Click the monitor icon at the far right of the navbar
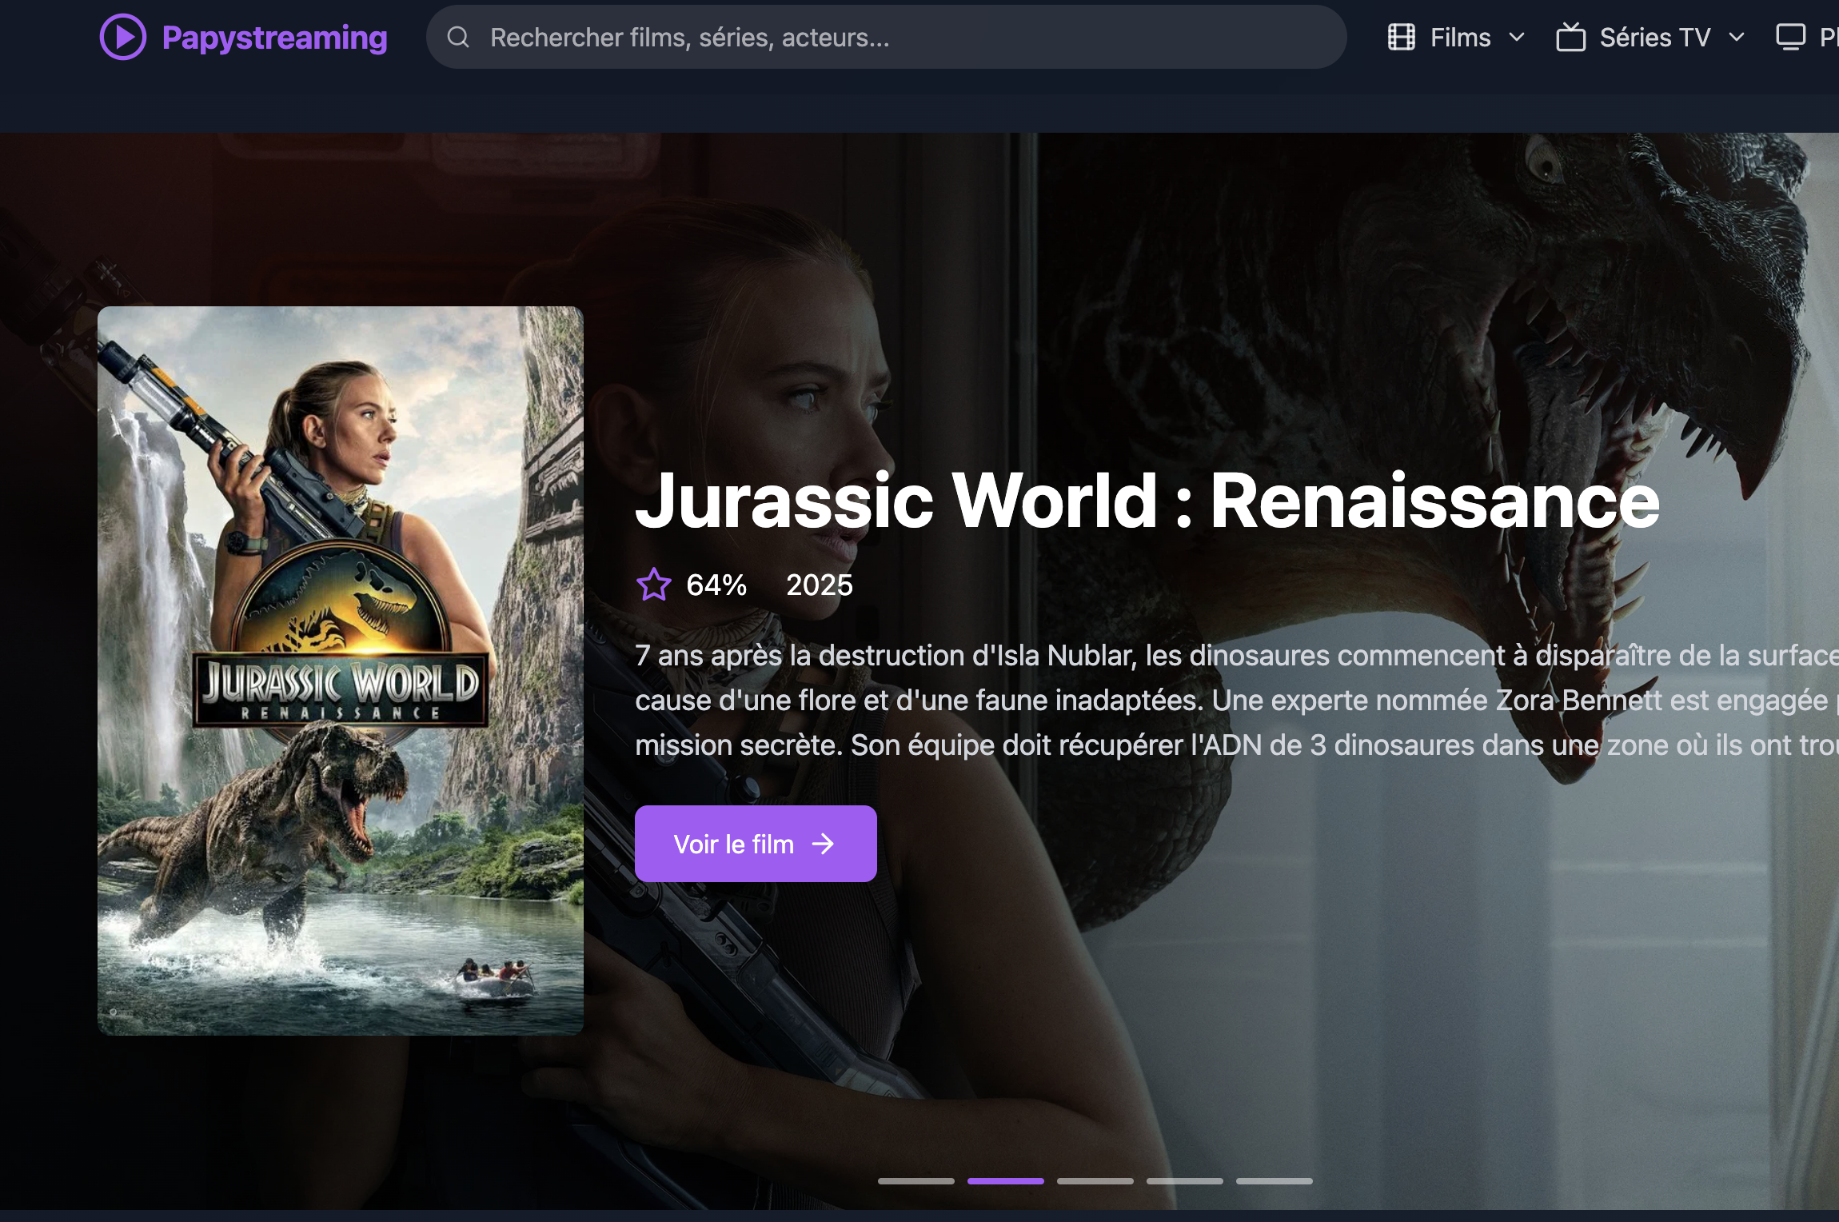Image resolution: width=1839 pixels, height=1222 pixels. (x=1790, y=37)
